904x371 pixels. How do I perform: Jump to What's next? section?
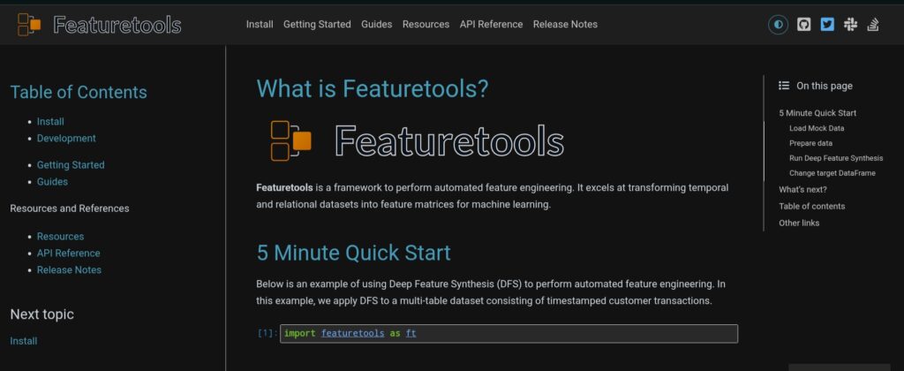[802, 189]
